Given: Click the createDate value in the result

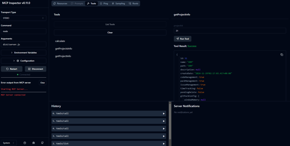Looking at the screenshot, I should (213, 74).
